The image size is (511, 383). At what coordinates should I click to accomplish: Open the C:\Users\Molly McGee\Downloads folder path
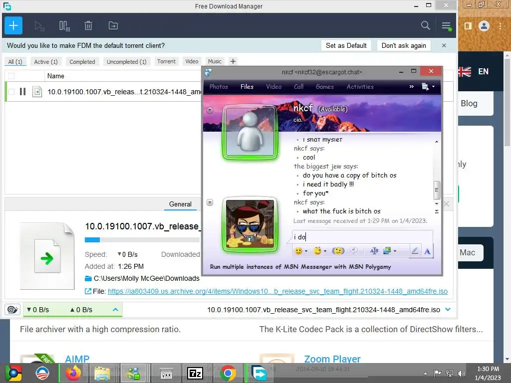click(146, 278)
